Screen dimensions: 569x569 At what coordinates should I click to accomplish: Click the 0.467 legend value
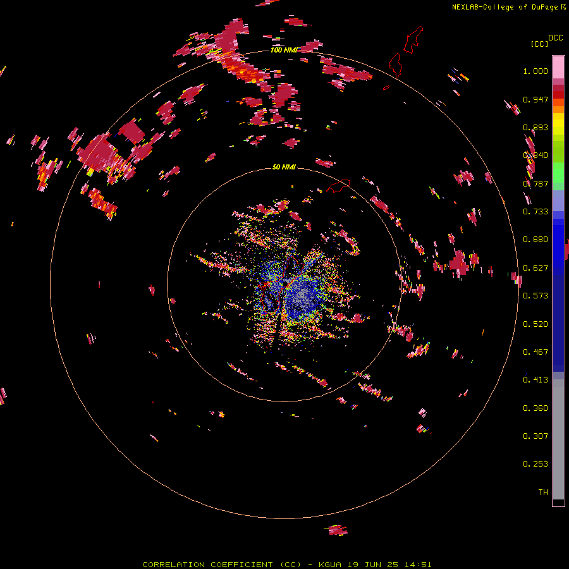coord(535,352)
